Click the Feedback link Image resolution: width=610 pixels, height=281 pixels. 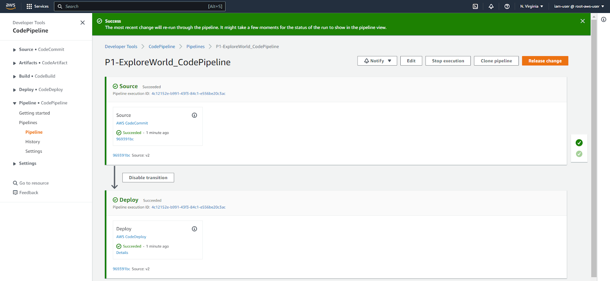29,193
